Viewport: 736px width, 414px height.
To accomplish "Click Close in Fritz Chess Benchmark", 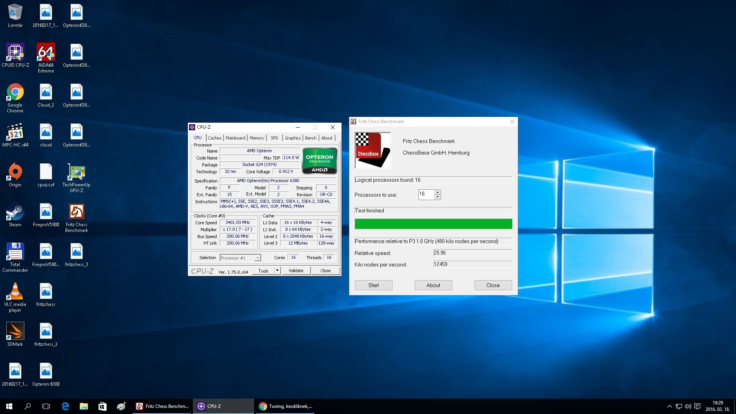I will (x=493, y=285).
